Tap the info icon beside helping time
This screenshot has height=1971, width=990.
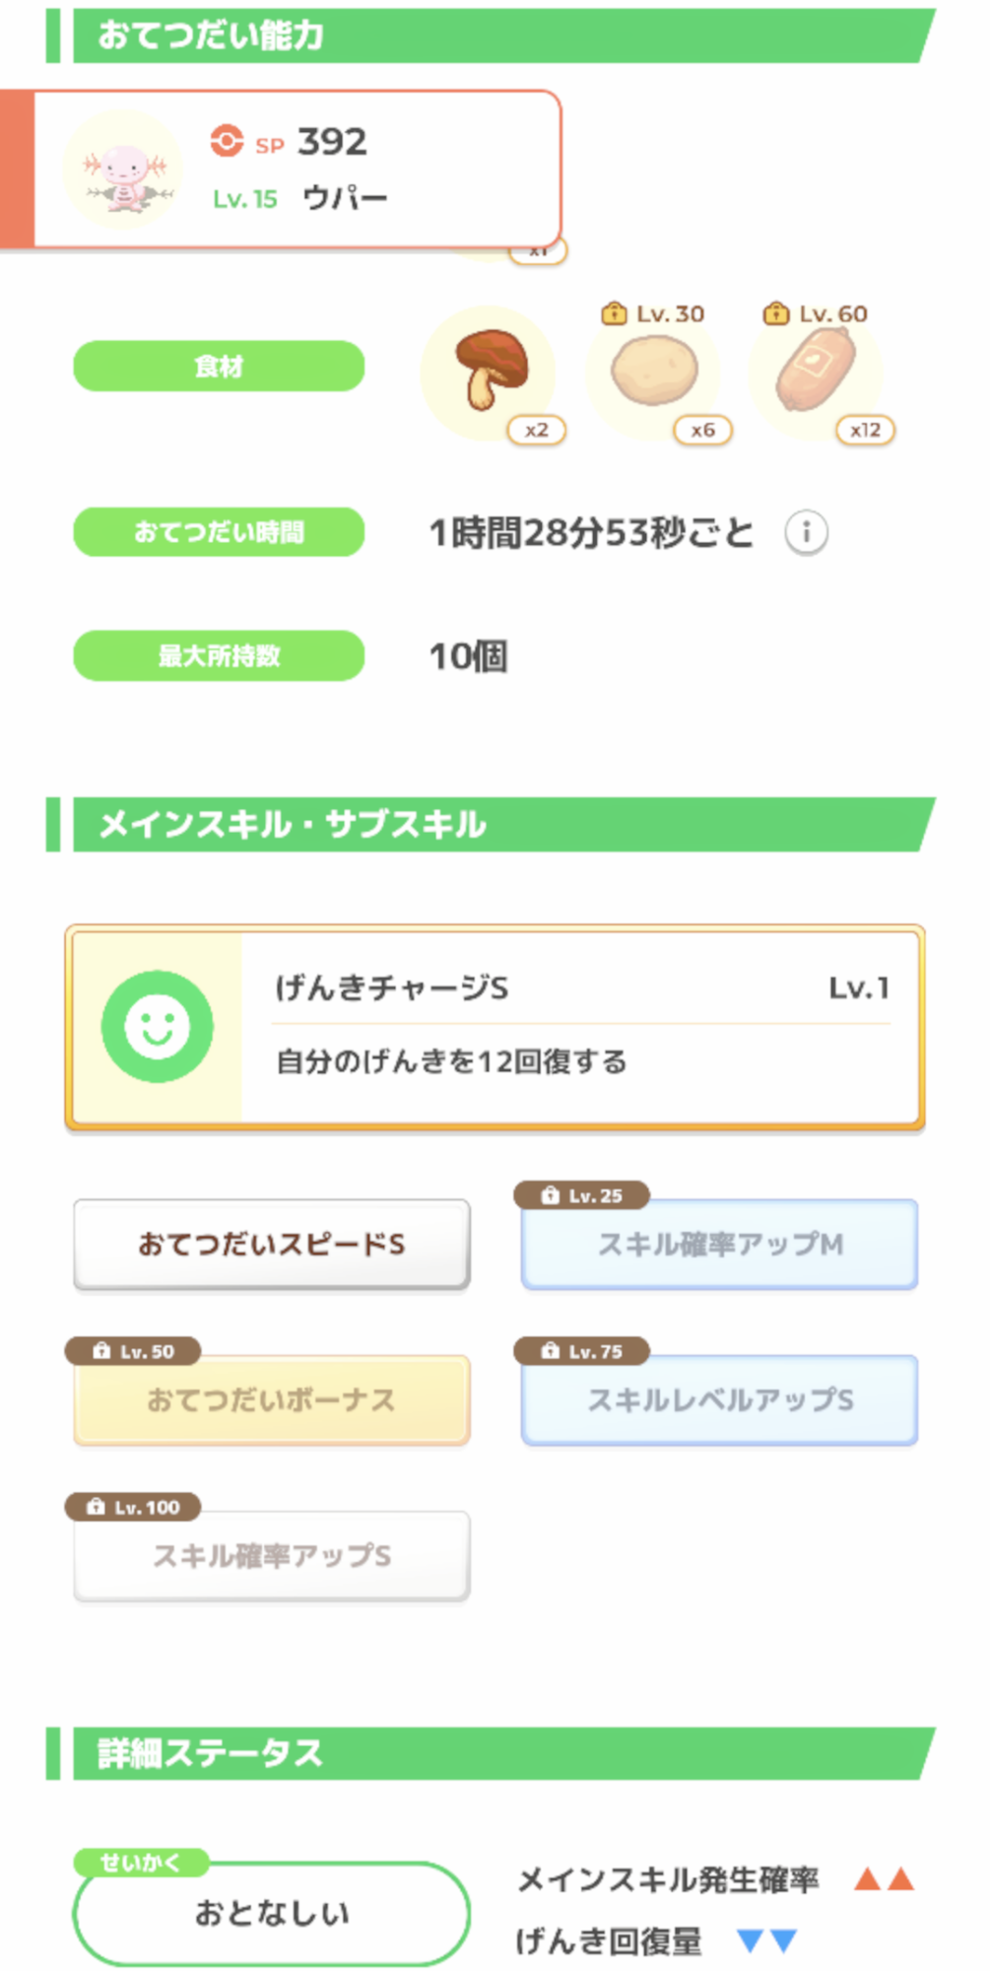[806, 533]
